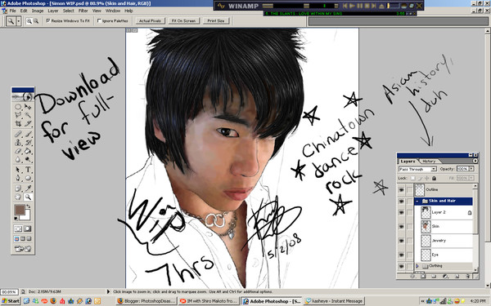Open the Image menu
Screen dimensions: 491x306
click(38, 11)
